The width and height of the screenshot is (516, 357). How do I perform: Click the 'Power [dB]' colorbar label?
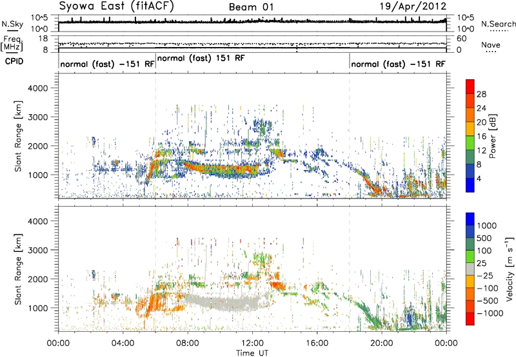(x=493, y=136)
